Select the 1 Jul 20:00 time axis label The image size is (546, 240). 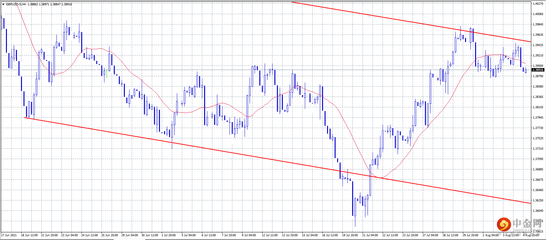[168, 235]
